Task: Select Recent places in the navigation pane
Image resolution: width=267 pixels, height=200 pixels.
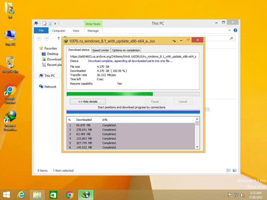Action: pos(52,65)
